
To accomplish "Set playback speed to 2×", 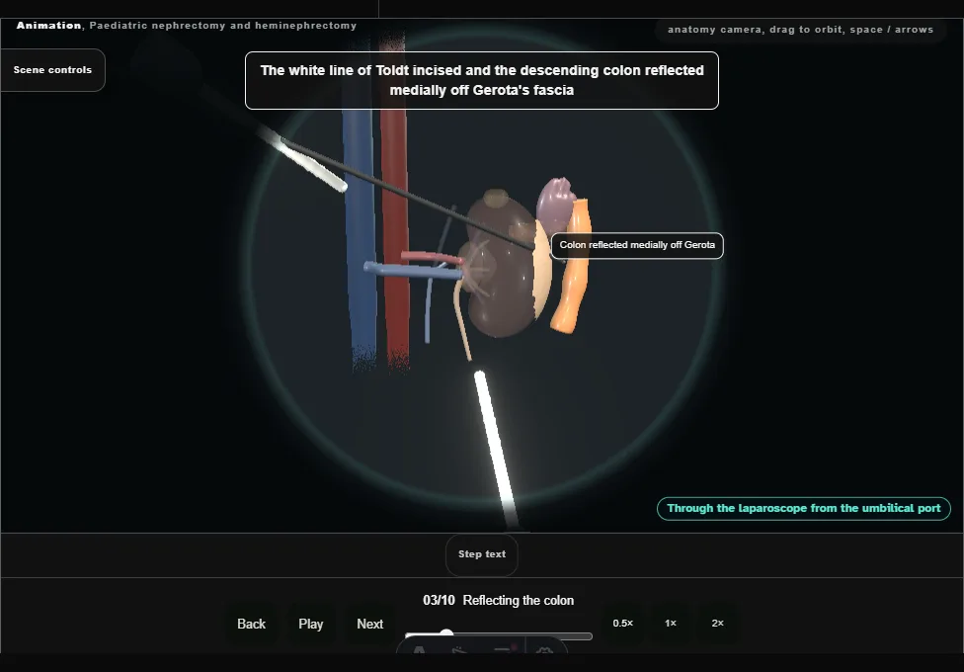I will pos(717,624).
